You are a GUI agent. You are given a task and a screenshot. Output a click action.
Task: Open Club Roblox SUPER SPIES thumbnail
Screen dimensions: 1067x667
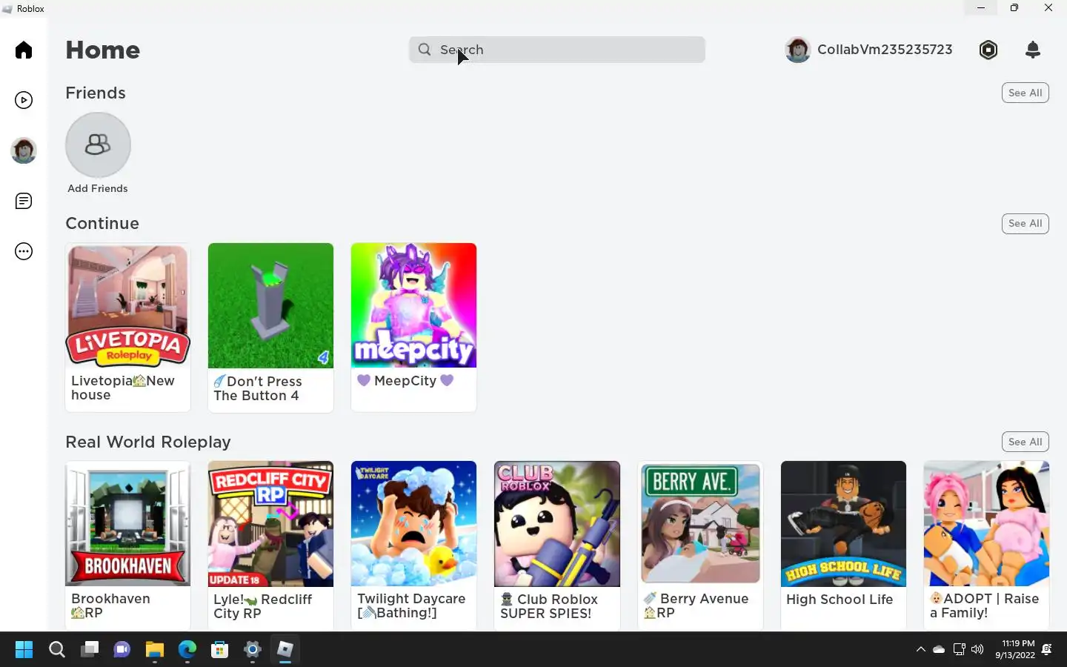point(557,523)
